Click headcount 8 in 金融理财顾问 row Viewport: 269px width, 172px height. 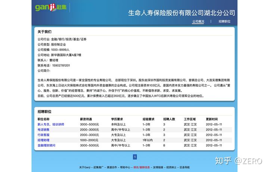(164, 145)
